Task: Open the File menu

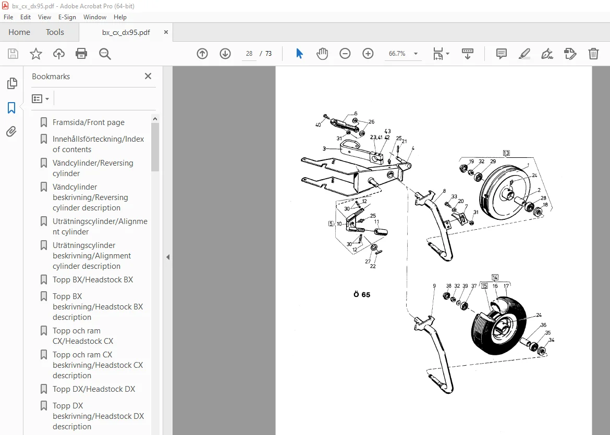Action: (8, 17)
